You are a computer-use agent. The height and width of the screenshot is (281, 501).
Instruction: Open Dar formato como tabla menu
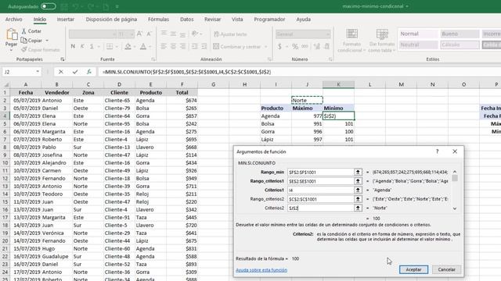(x=382, y=41)
